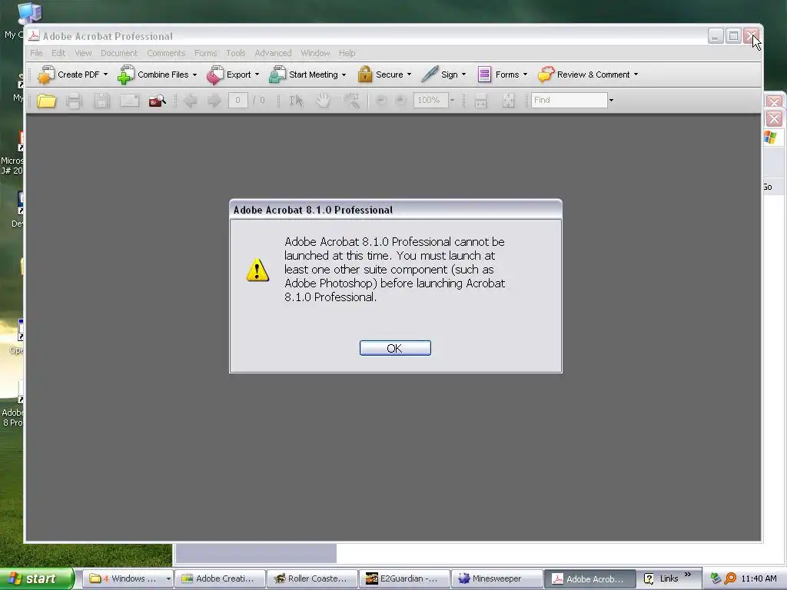The width and height of the screenshot is (787, 590).
Task: Expand the Links toolbar chevron
Action: tap(688, 575)
